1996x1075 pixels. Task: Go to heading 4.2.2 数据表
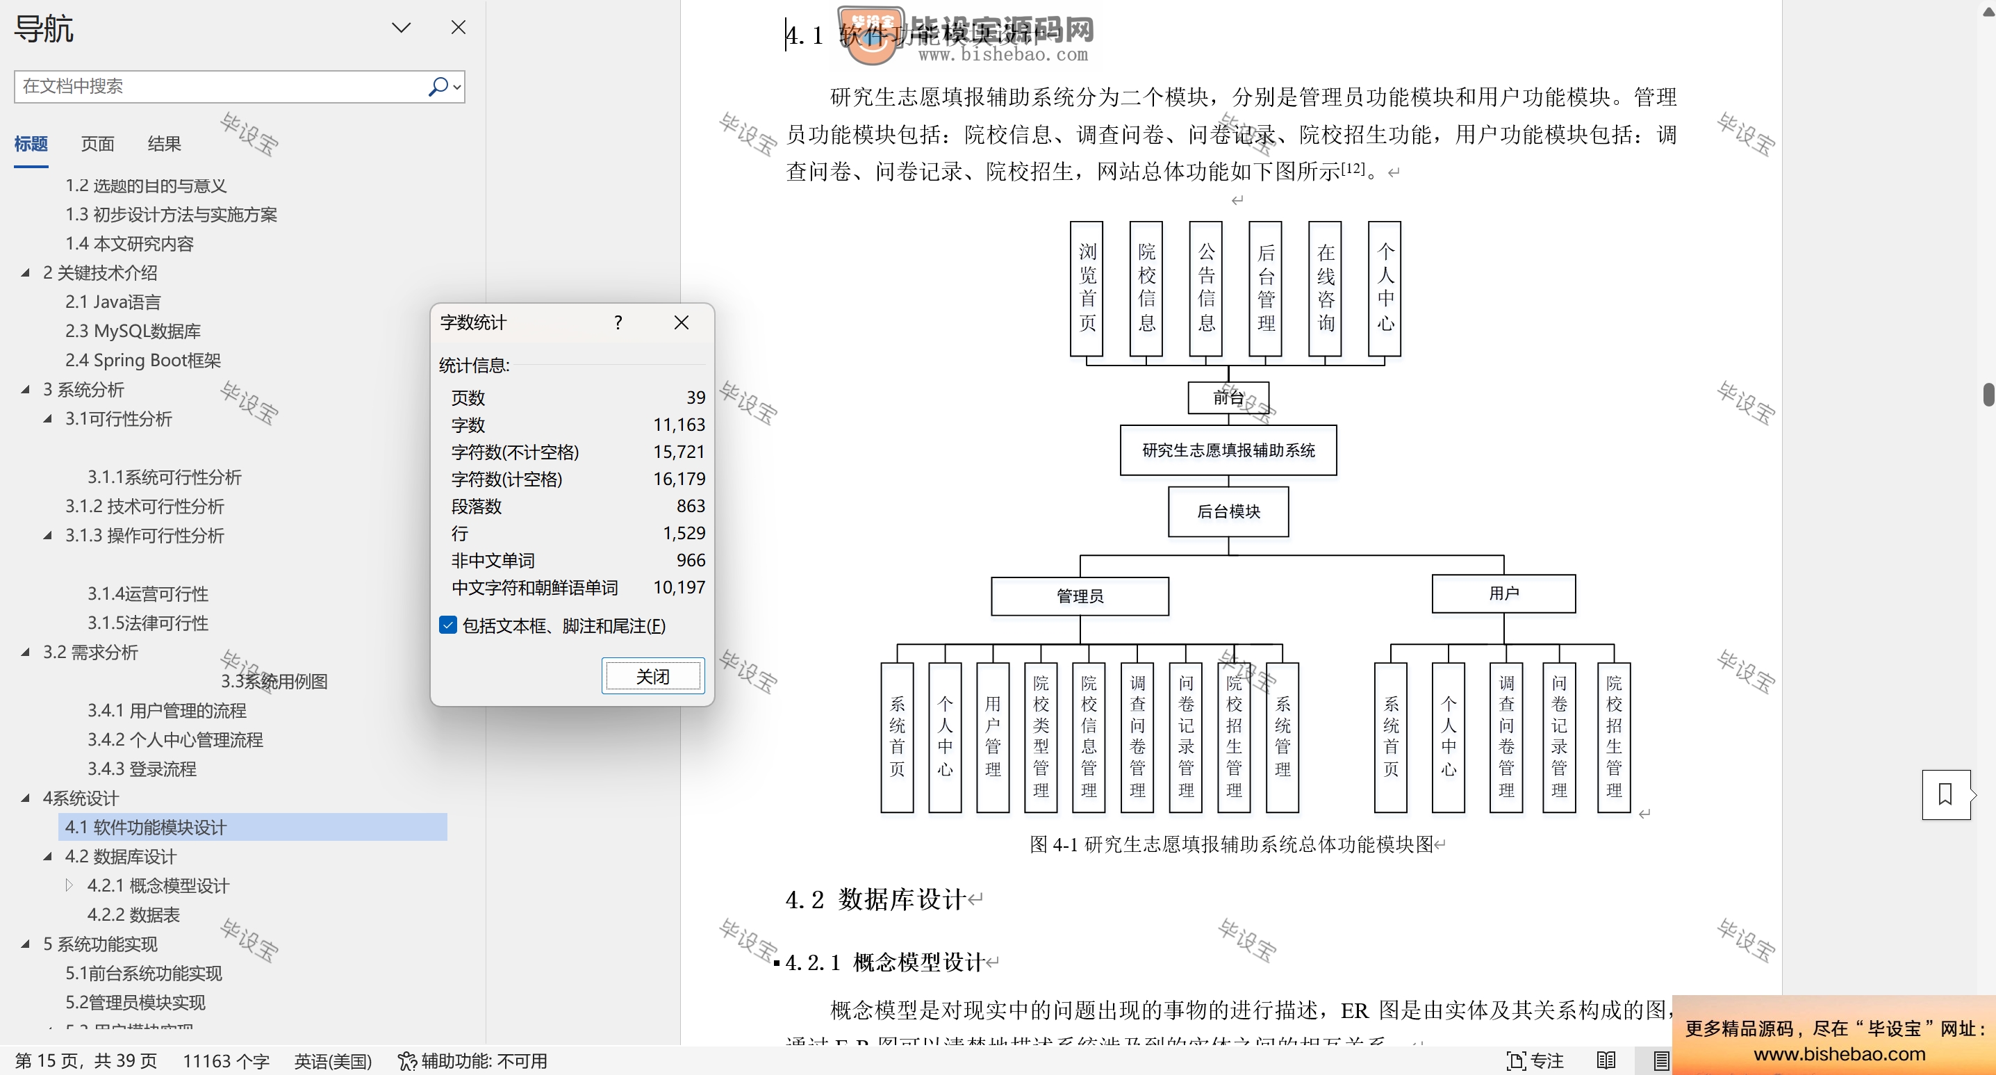[x=133, y=914]
